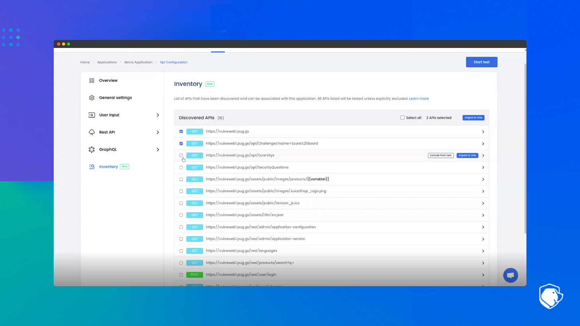
Task: Toggle the Select all checkbox
Action: 402,117
